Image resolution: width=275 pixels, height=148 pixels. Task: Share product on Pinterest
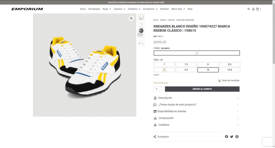pyautogui.click(x=237, y=137)
